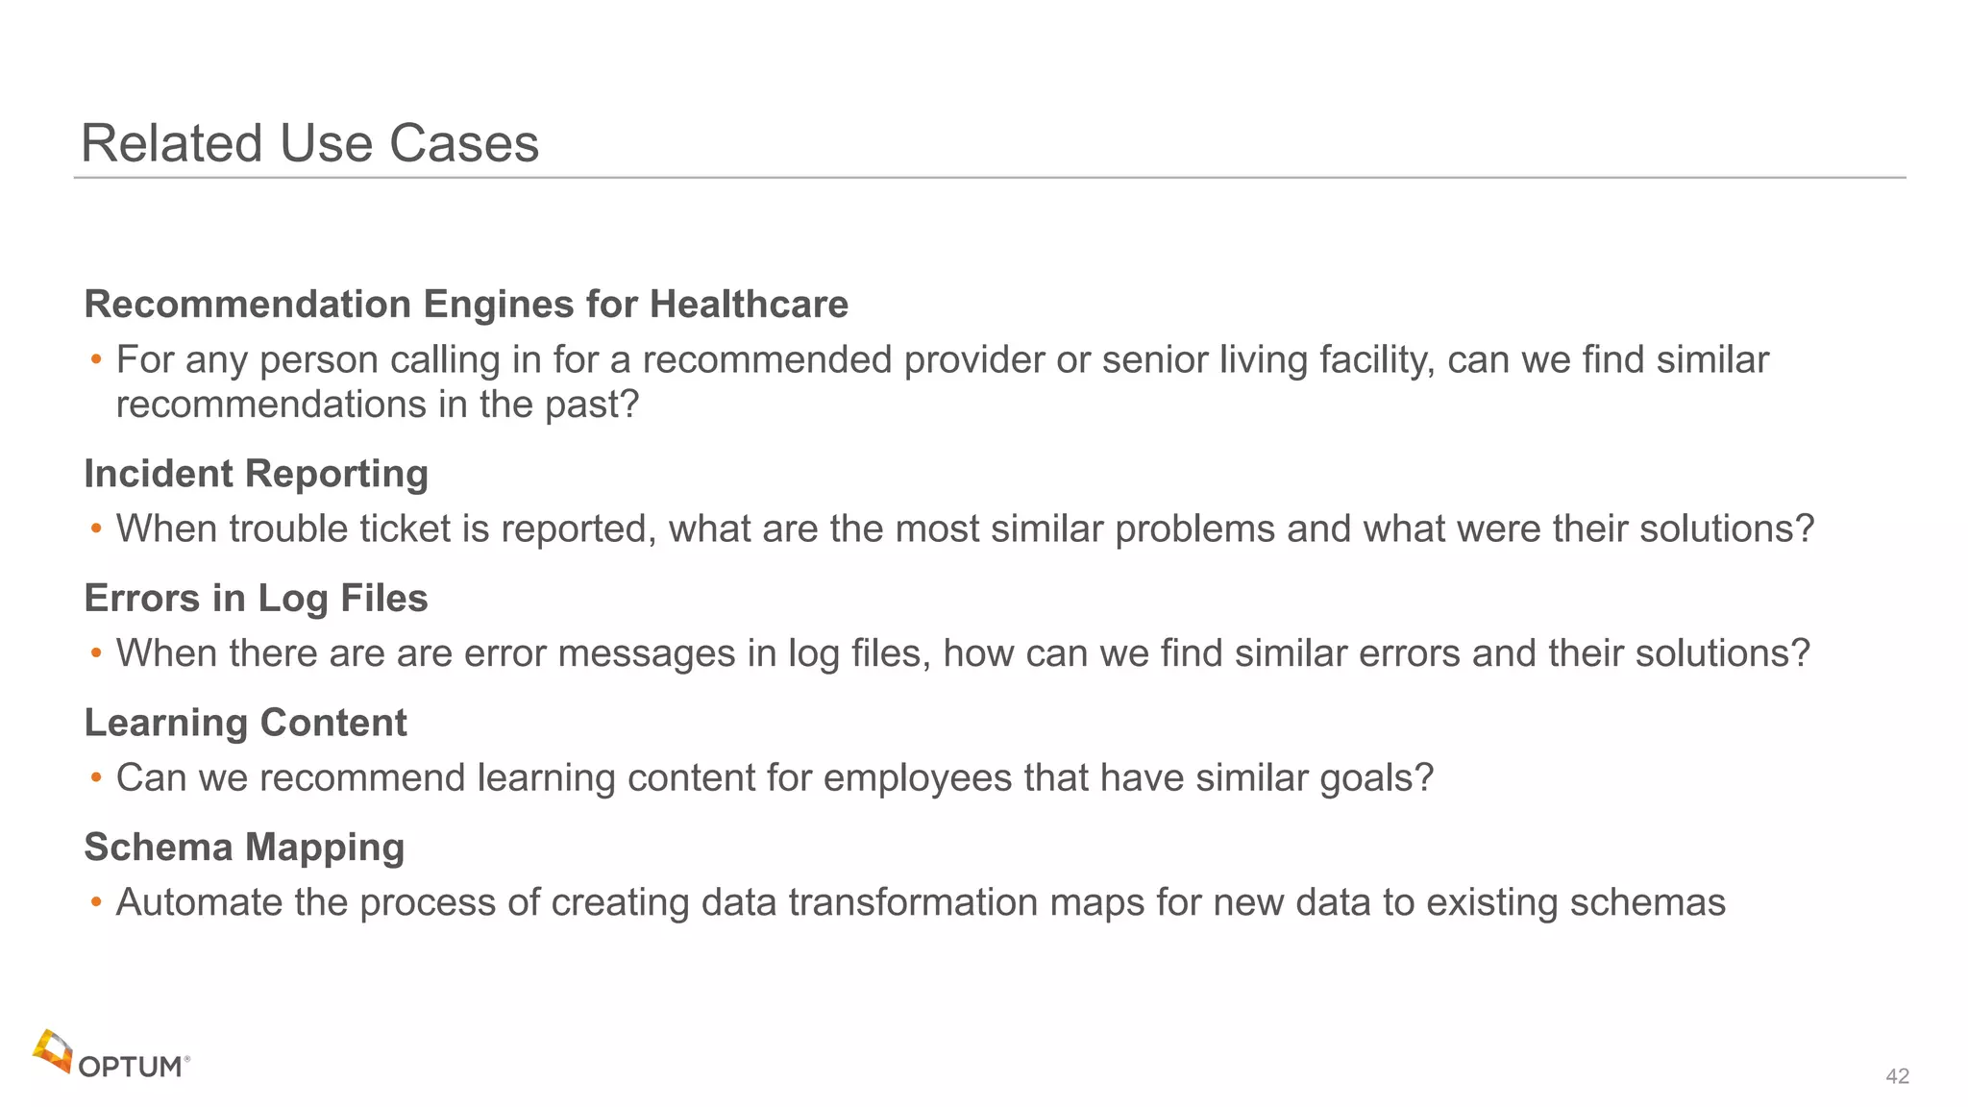Click the orange bullet before 'Automate the process'

pos(96,902)
